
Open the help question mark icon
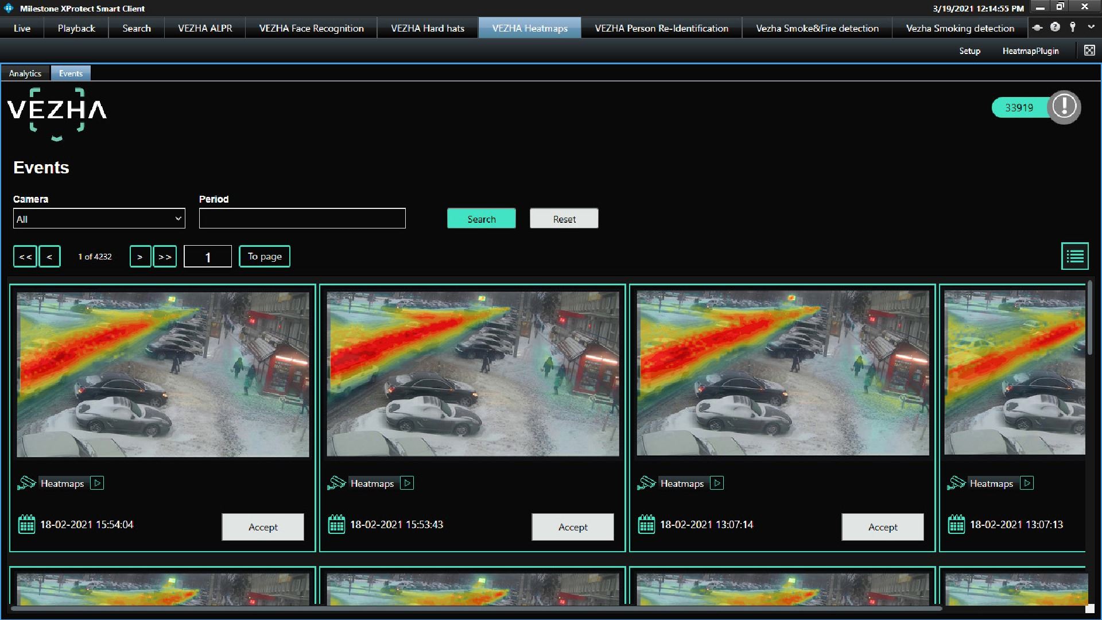point(1055,27)
